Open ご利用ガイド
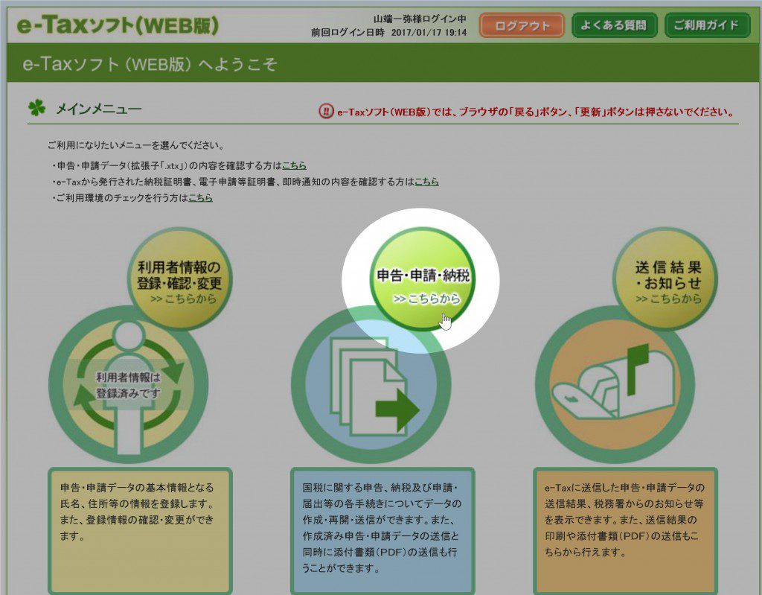This screenshot has height=595, width=762. [707, 25]
